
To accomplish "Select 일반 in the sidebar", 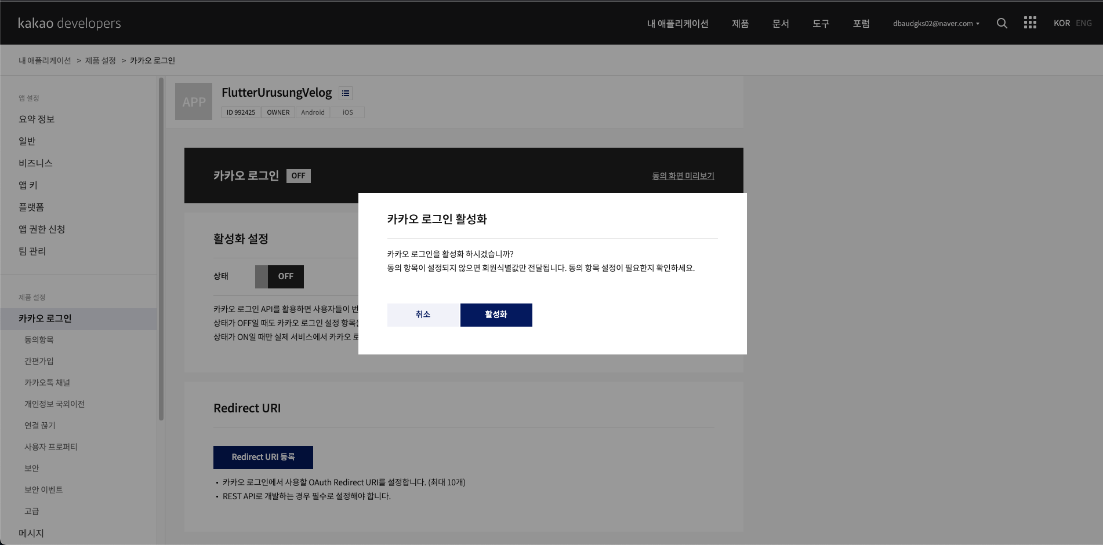I will pyautogui.click(x=27, y=141).
